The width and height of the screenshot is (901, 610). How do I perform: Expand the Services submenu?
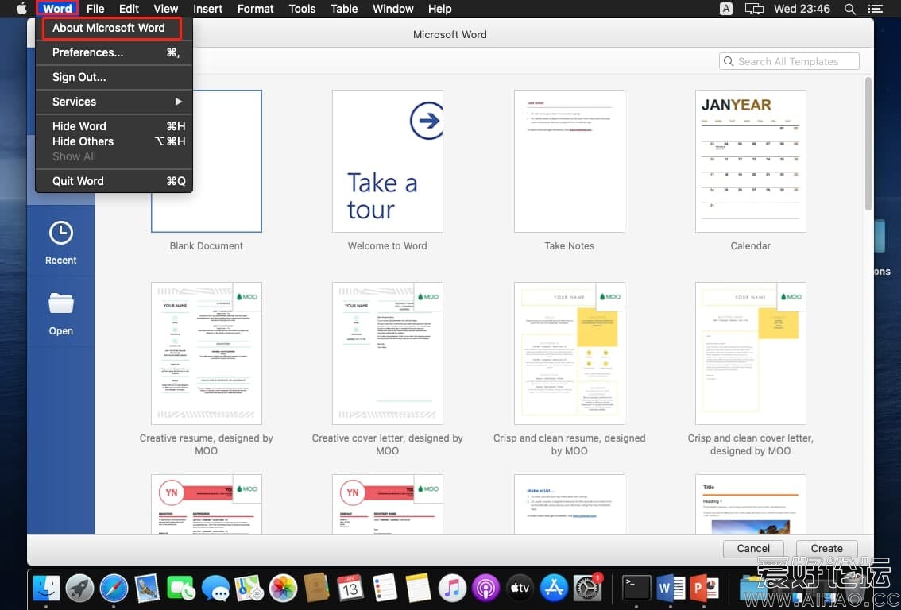(x=114, y=102)
